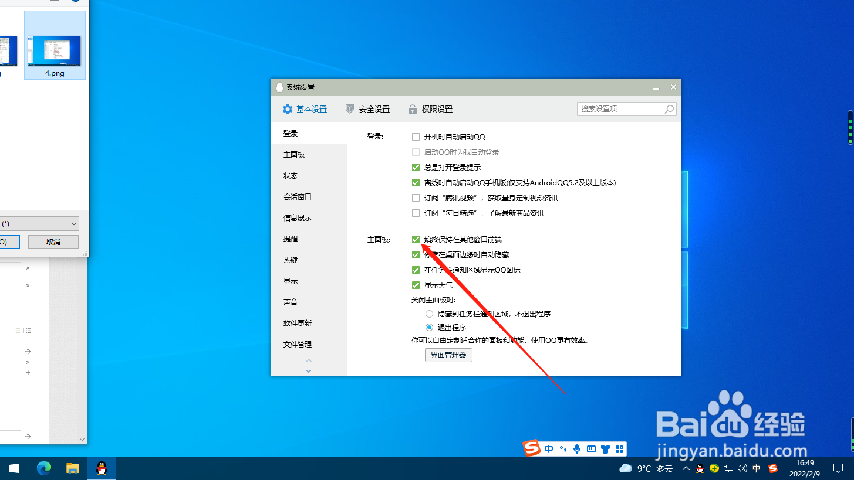Viewport: 854px width, 480px height.
Task: Click the 取消 button in file dialog
Action: click(x=53, y=241)
